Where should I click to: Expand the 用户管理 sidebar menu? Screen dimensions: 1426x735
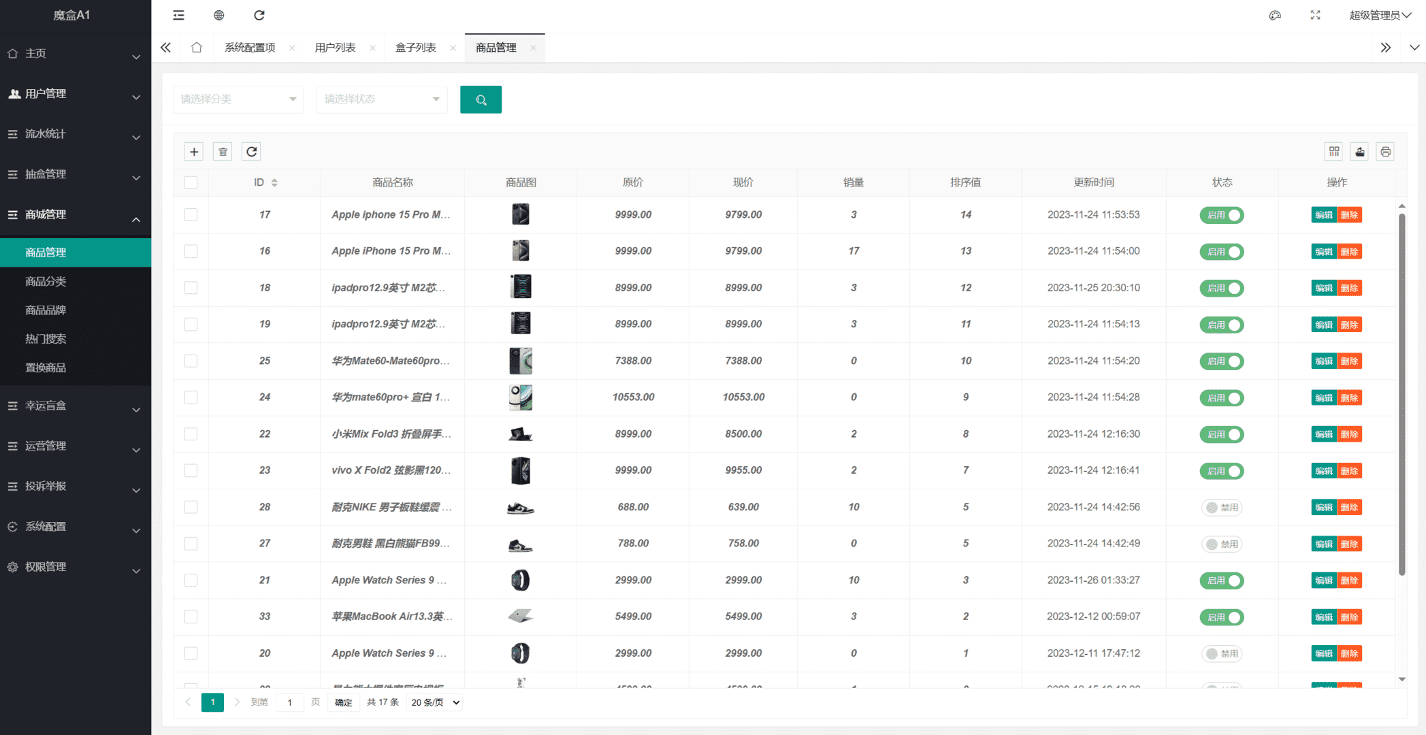pyautogui.click(x=76, y=94)
